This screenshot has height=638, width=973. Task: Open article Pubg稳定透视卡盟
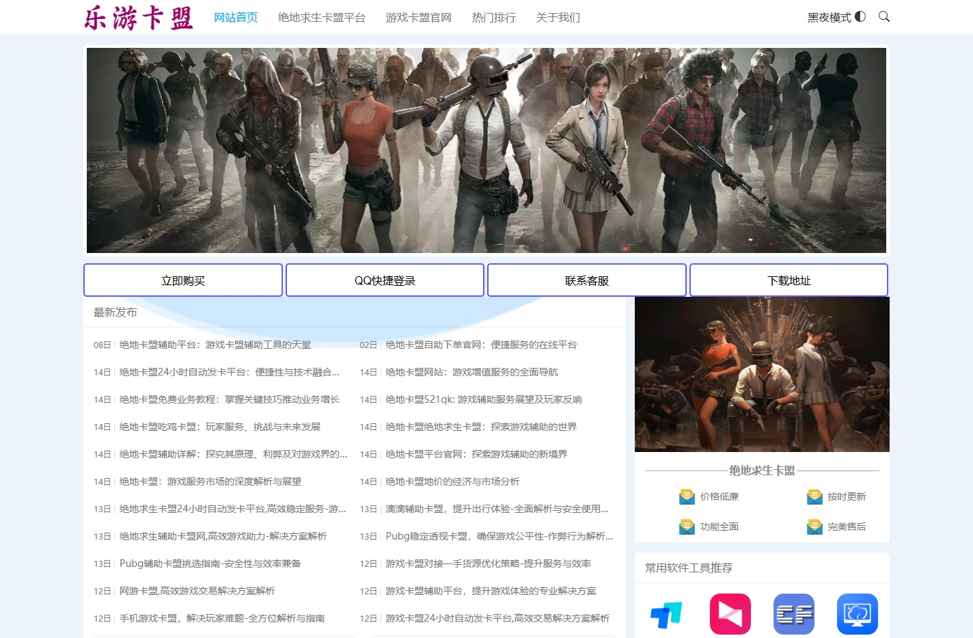click(499, 536)
